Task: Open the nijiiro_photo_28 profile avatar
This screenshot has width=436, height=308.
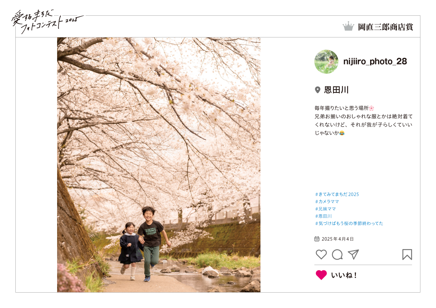Action: (x=327, y=62)
